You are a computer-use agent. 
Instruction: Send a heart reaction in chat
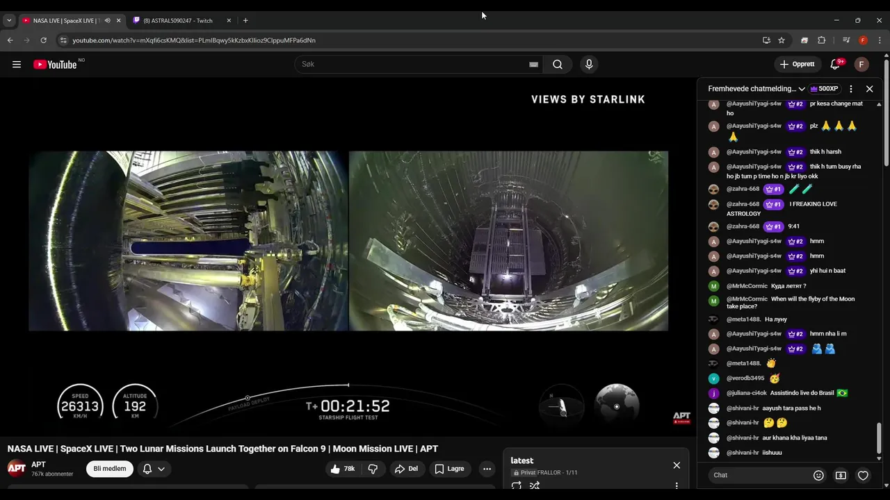863,476
